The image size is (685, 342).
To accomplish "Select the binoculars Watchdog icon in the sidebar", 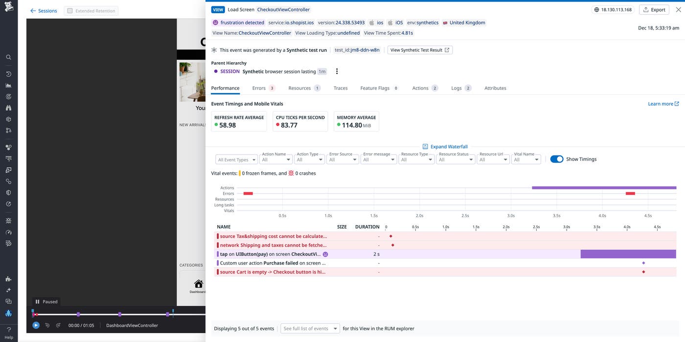I will click(x=8, y=108).
